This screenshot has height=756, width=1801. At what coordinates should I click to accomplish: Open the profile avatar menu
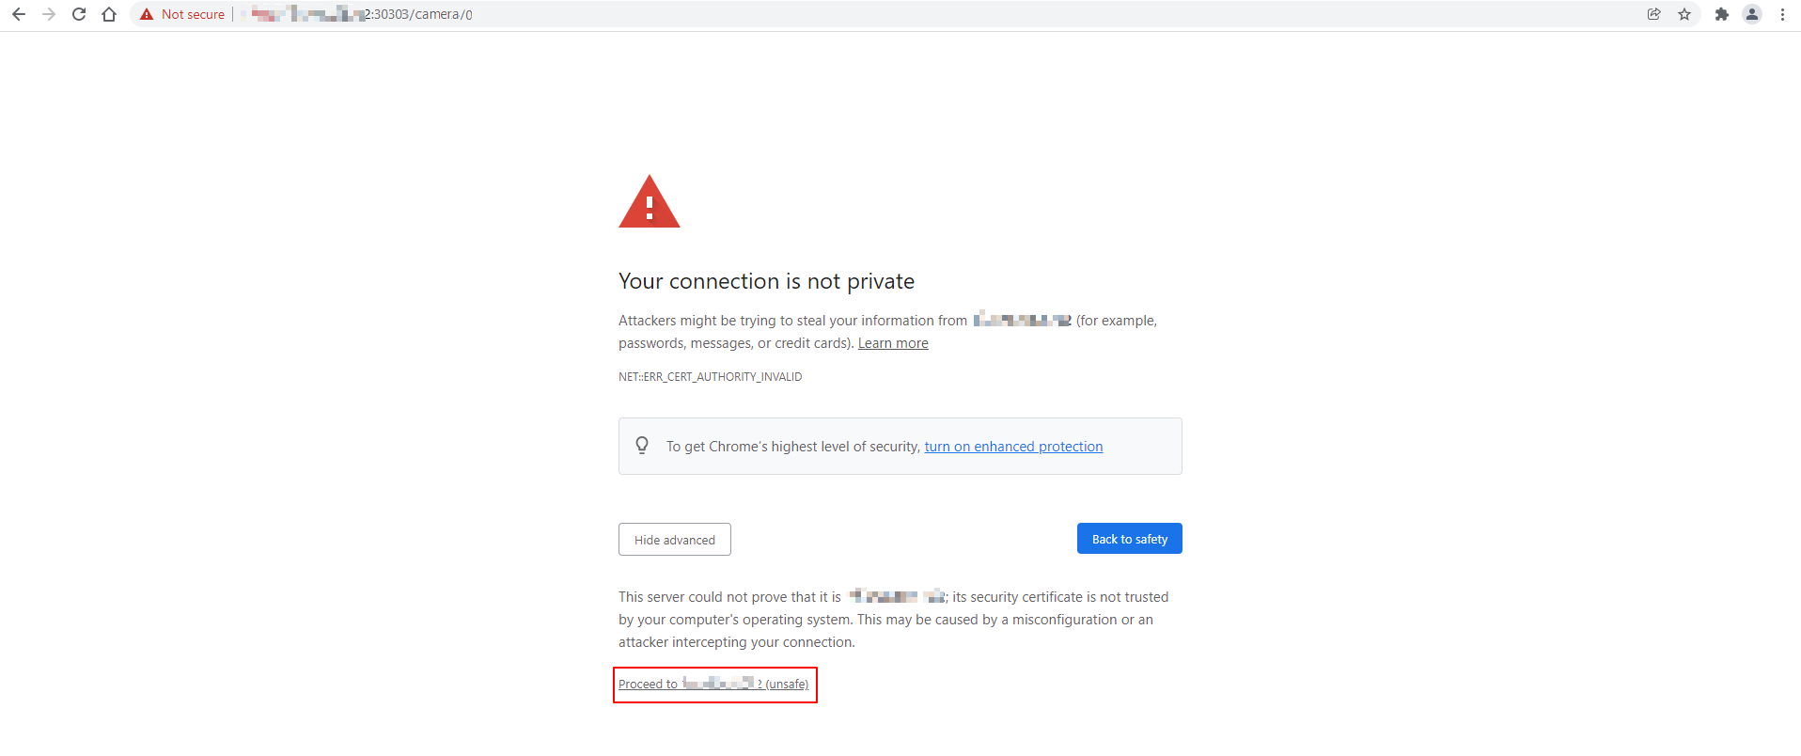coord(1752,14)
